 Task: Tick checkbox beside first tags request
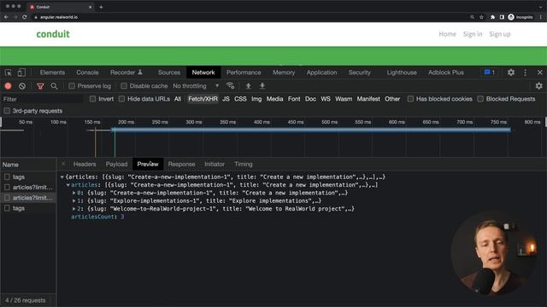click(7, 177)
